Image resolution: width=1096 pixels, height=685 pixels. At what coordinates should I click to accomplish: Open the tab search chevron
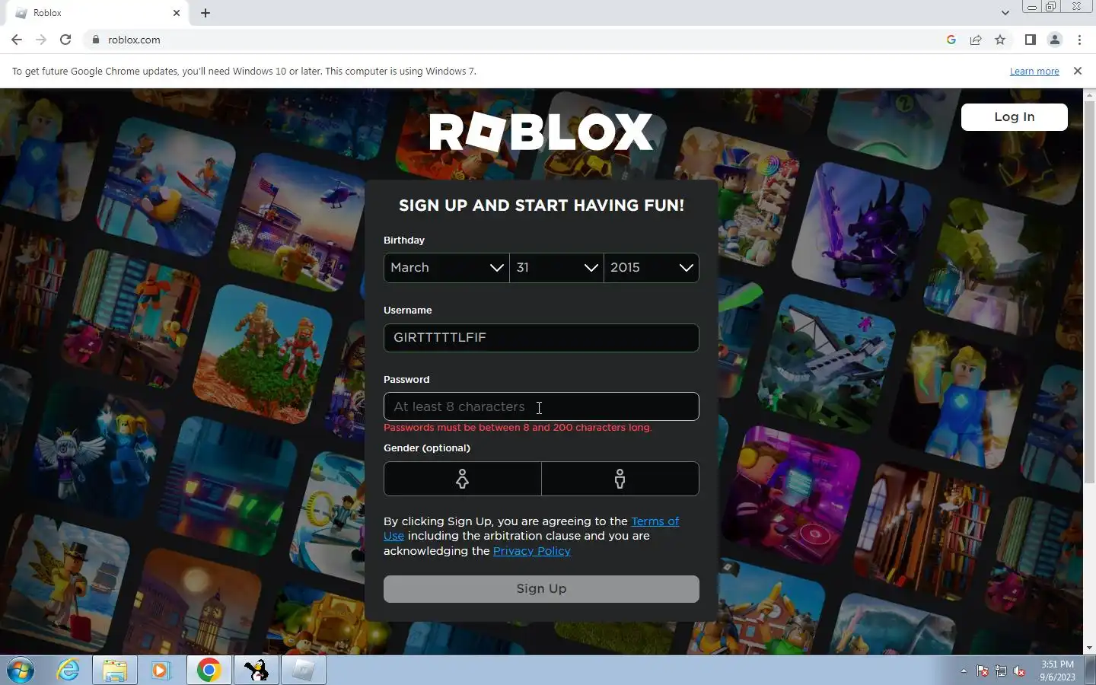click(1005, 13)
